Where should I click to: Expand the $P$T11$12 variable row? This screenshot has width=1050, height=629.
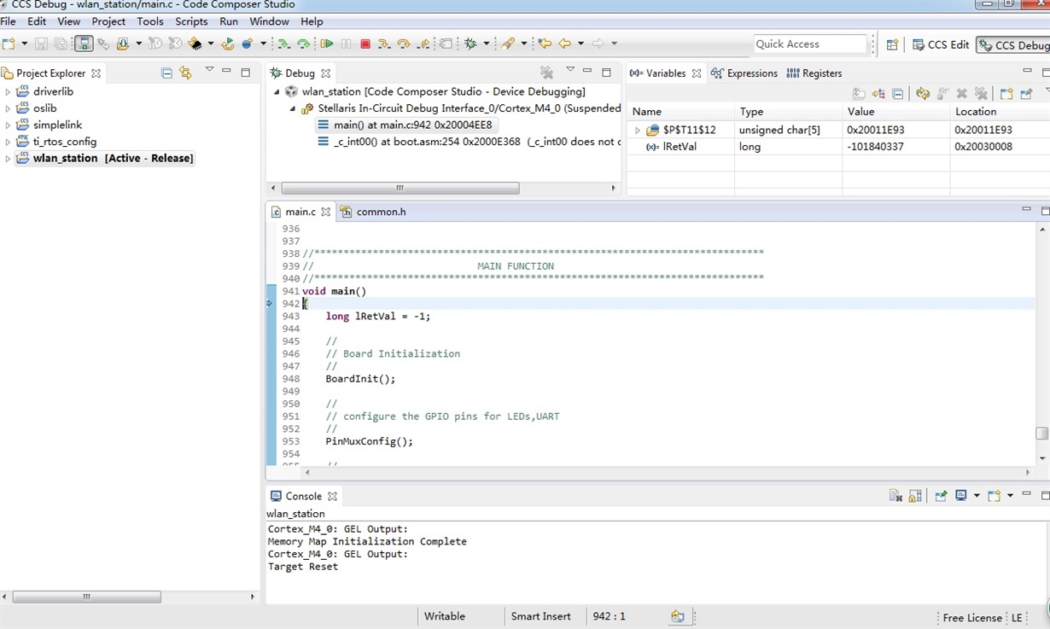637,131
